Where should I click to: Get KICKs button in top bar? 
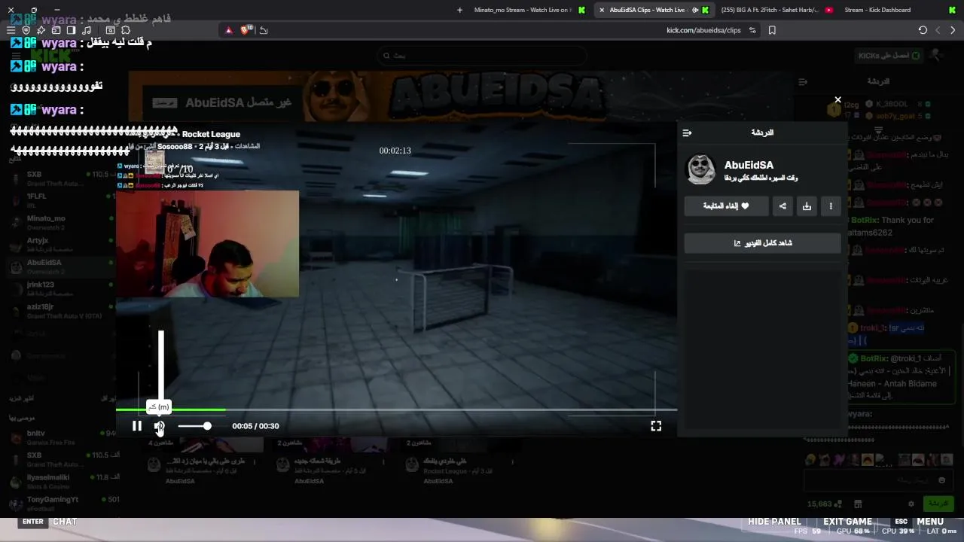[x=889, y=56]
